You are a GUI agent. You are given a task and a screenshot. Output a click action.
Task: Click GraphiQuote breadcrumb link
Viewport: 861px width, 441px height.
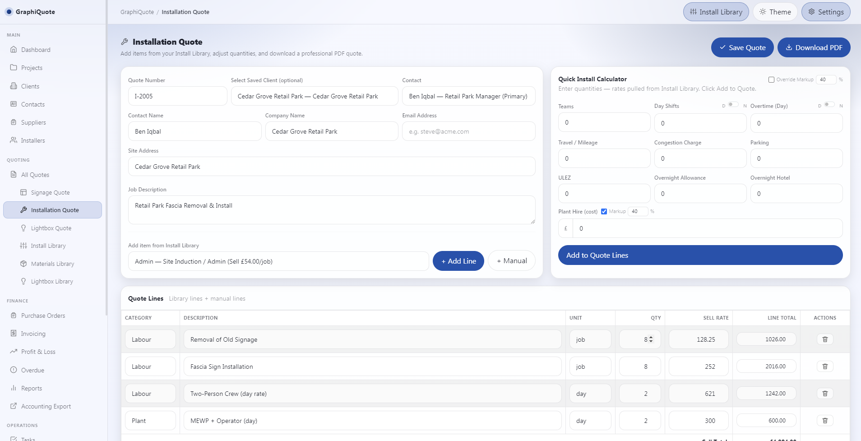137,12
